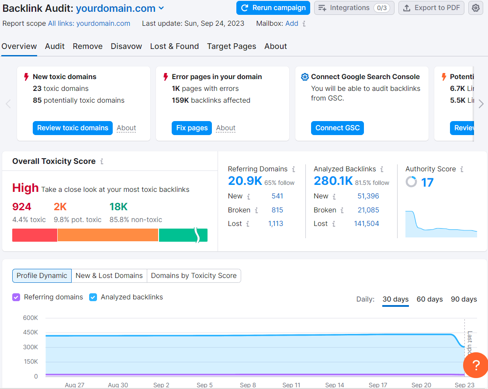
Task: Click the gear icon on Connect Google Search Console card
Action: (x=305, y=76)
